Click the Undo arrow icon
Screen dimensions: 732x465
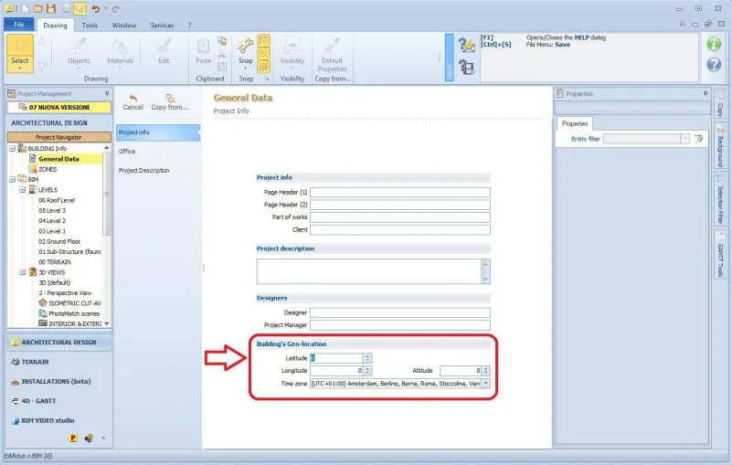[x=95, y=8]
